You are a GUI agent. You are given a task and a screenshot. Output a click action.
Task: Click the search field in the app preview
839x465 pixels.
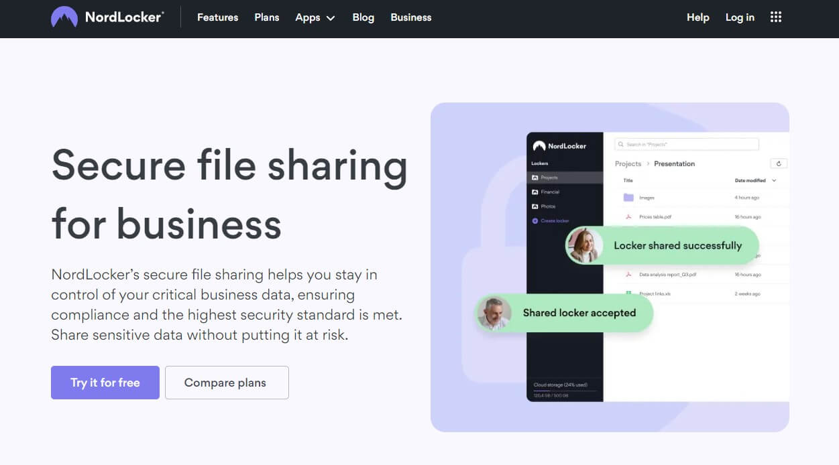tap(687, 144)
